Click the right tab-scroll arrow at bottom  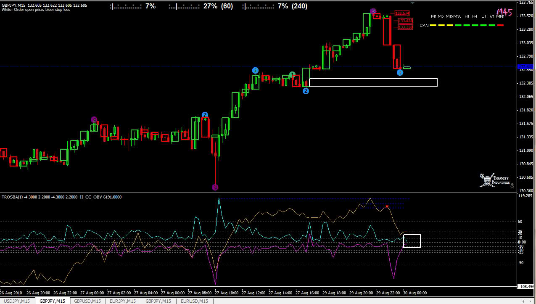coord(530,301)
